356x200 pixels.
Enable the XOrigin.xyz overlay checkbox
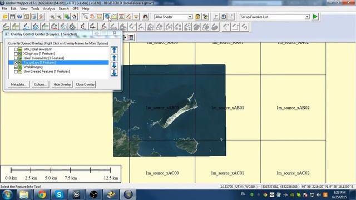16,54
